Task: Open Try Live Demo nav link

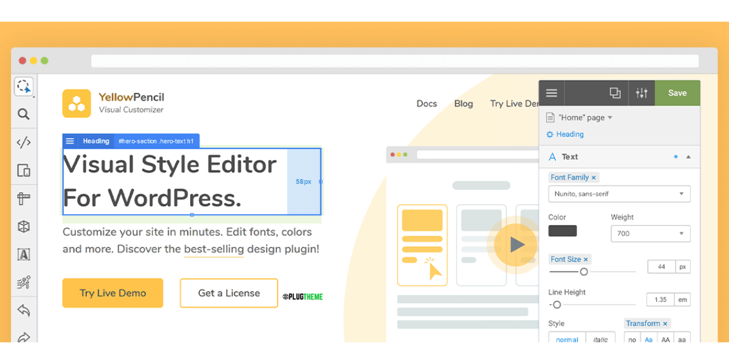Action: tap(515, 104)
